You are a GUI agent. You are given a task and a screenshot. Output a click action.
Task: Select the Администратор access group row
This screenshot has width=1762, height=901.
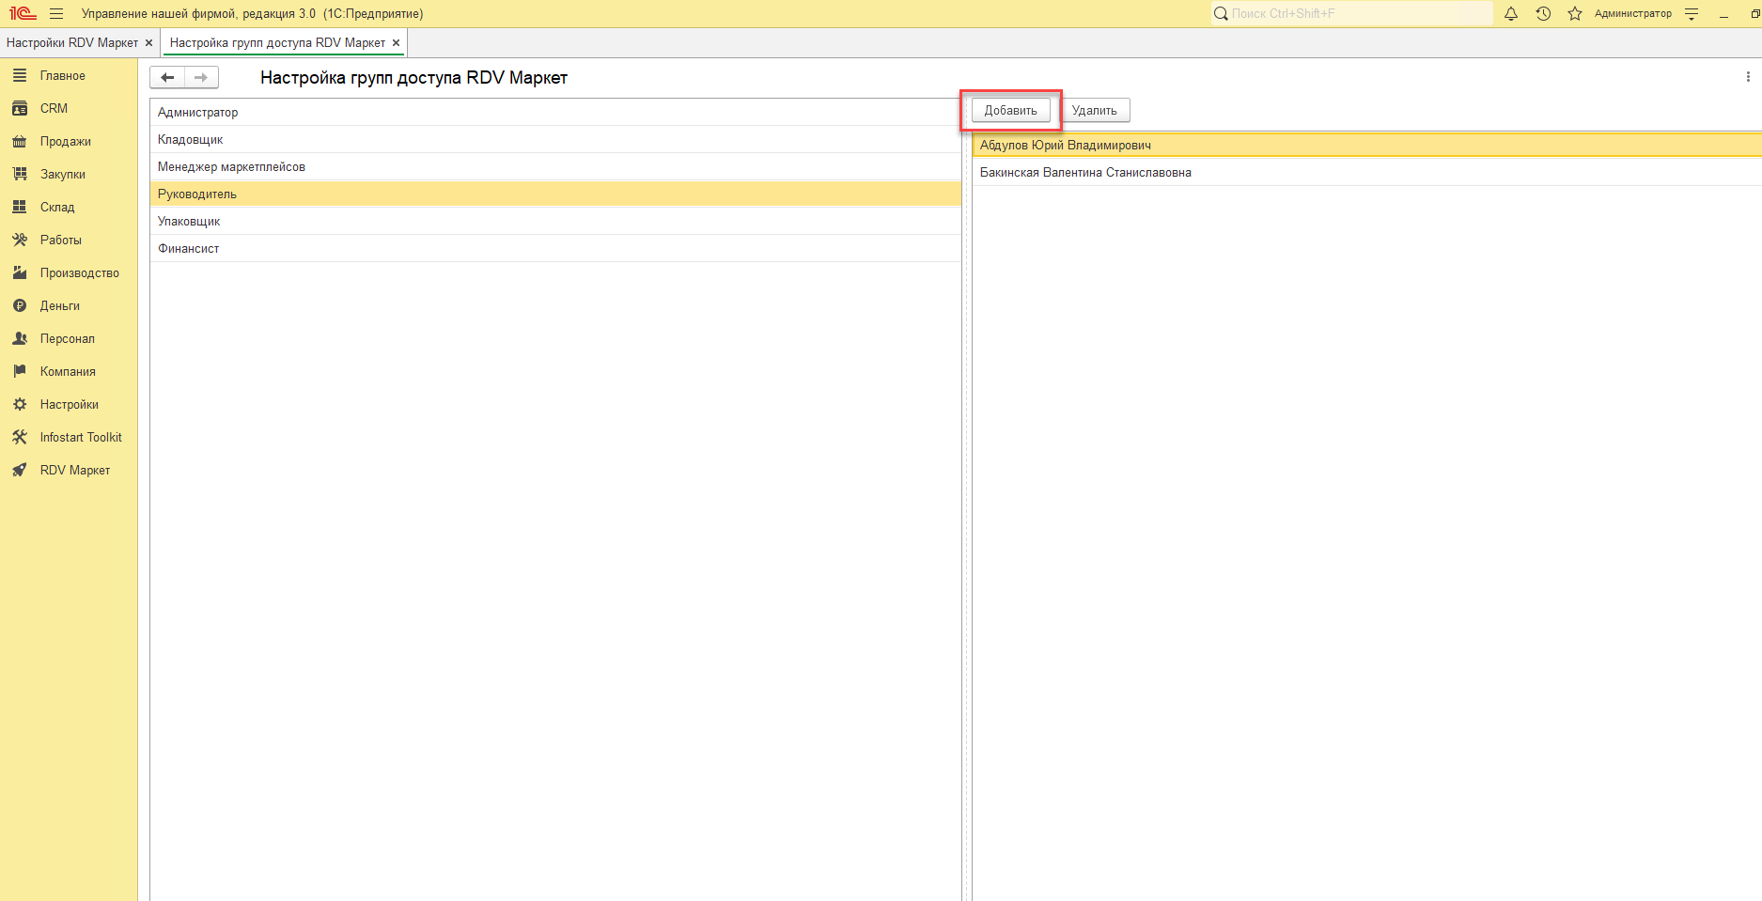555,112
